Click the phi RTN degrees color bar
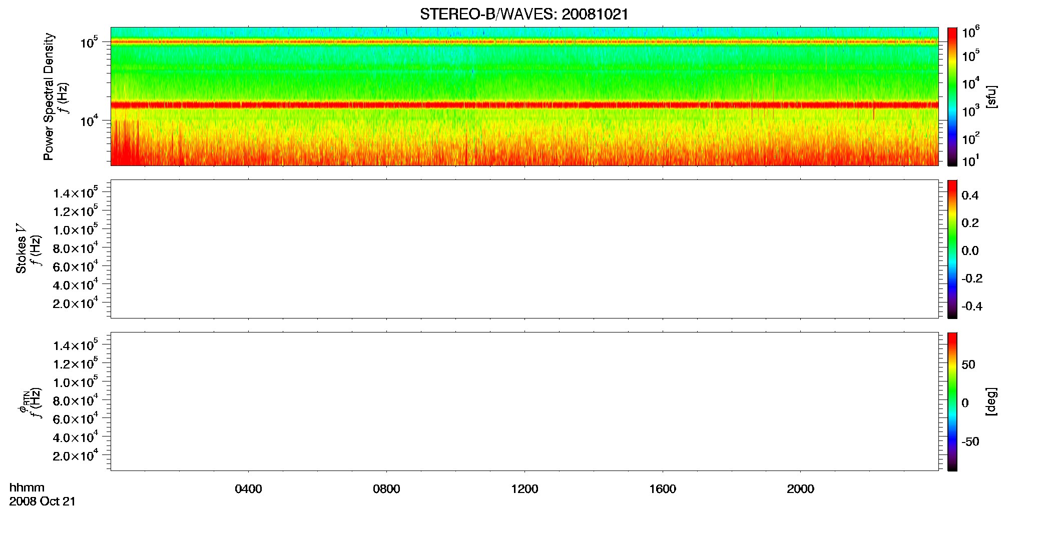 (x=952, y=401)
